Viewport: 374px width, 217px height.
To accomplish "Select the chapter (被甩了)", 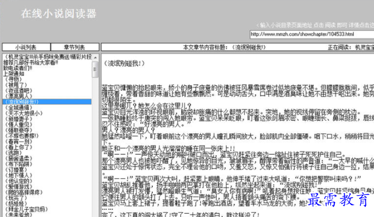I will click(16, 85).
